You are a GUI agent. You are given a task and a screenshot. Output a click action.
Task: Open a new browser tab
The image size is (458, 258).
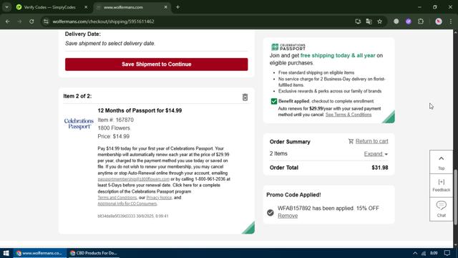[x=177, y=7]
